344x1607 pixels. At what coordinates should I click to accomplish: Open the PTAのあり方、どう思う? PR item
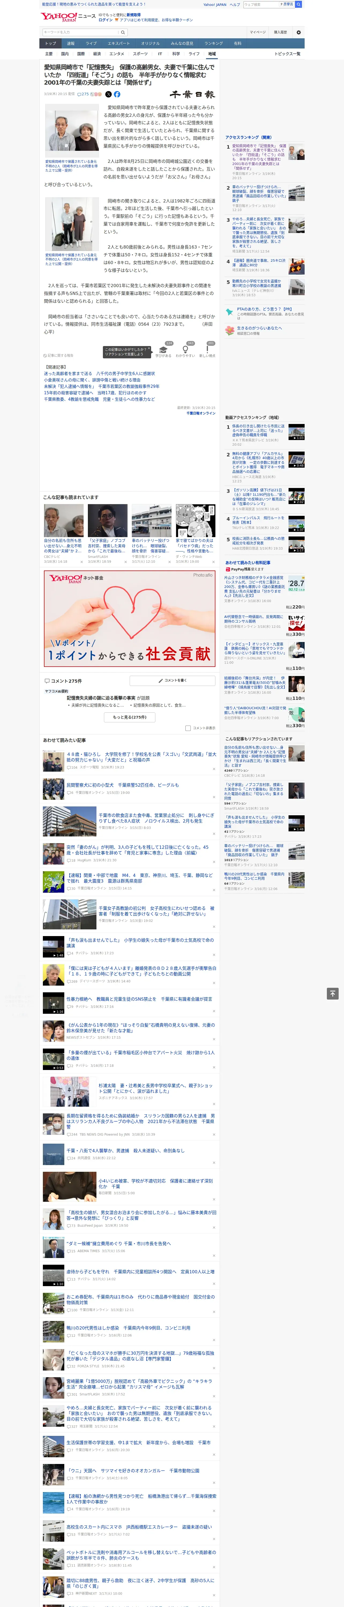click(x=264, y=309)
